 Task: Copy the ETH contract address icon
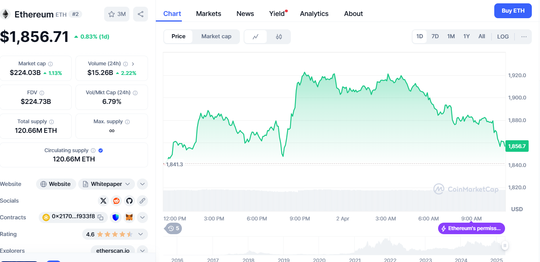tap(101, 217)
